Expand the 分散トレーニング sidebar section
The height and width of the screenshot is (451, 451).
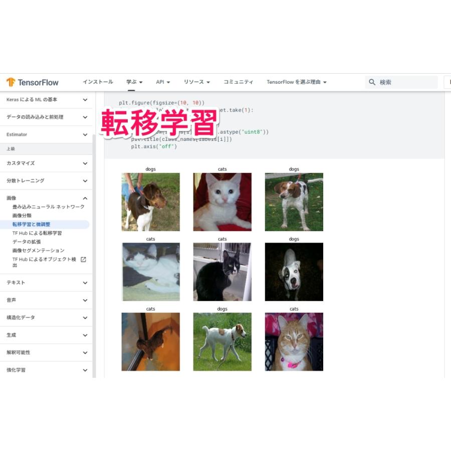click(x=46, y=180)
